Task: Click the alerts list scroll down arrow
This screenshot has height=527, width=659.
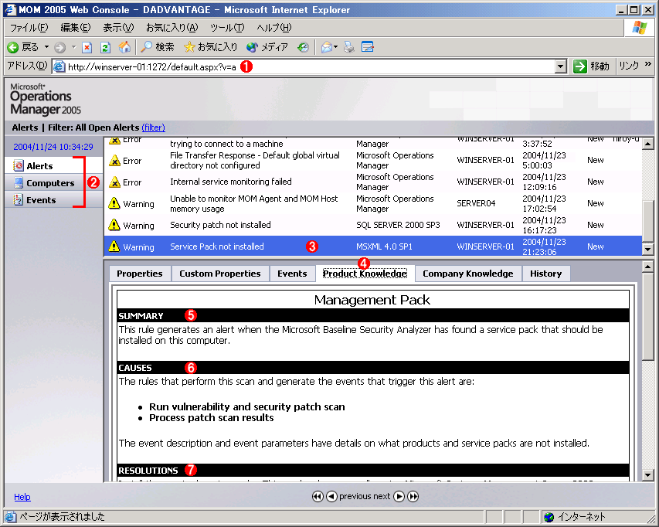Action: (x=647, y=249)
